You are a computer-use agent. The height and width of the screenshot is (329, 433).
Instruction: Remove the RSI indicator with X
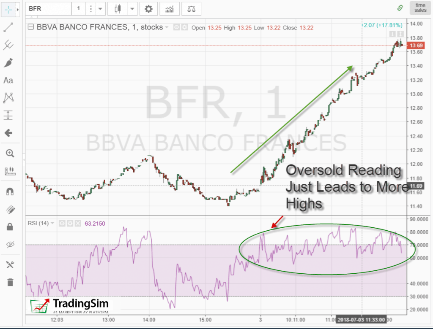[x=78, y=223]
